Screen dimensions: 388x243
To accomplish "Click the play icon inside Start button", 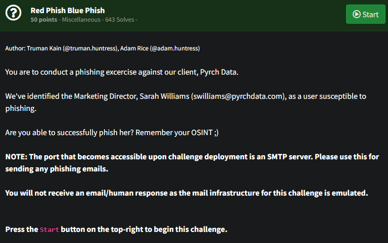I will click(x=357, y=15).
